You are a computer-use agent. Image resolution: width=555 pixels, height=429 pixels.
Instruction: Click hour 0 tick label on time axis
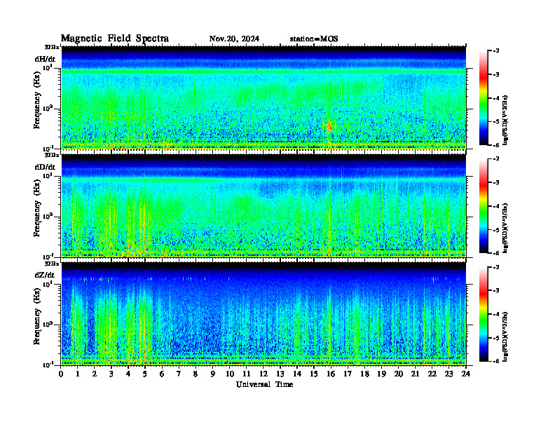click(x=61, y=374)
